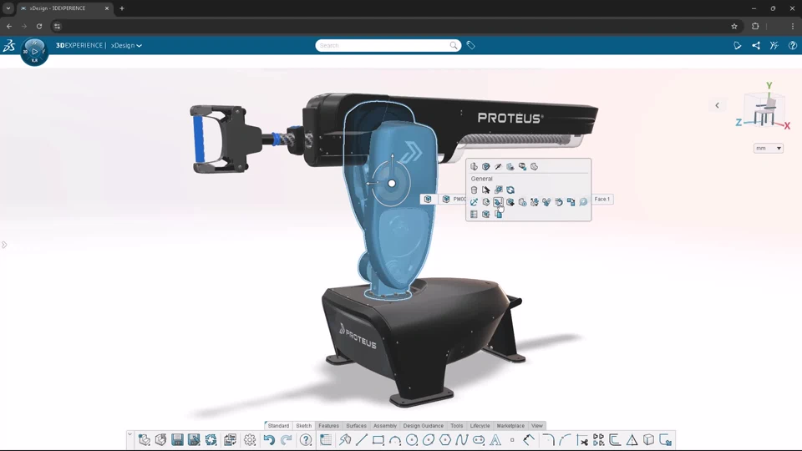Expand the bottom toolbar collapse chevron
802x451 pixels.
tap(130, 435)
